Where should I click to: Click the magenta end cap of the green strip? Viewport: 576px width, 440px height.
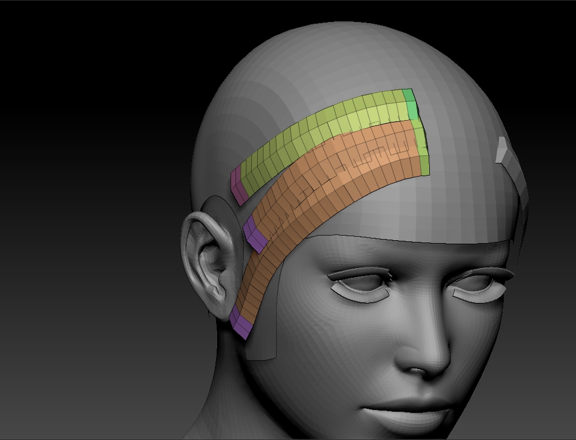(239, 185)
